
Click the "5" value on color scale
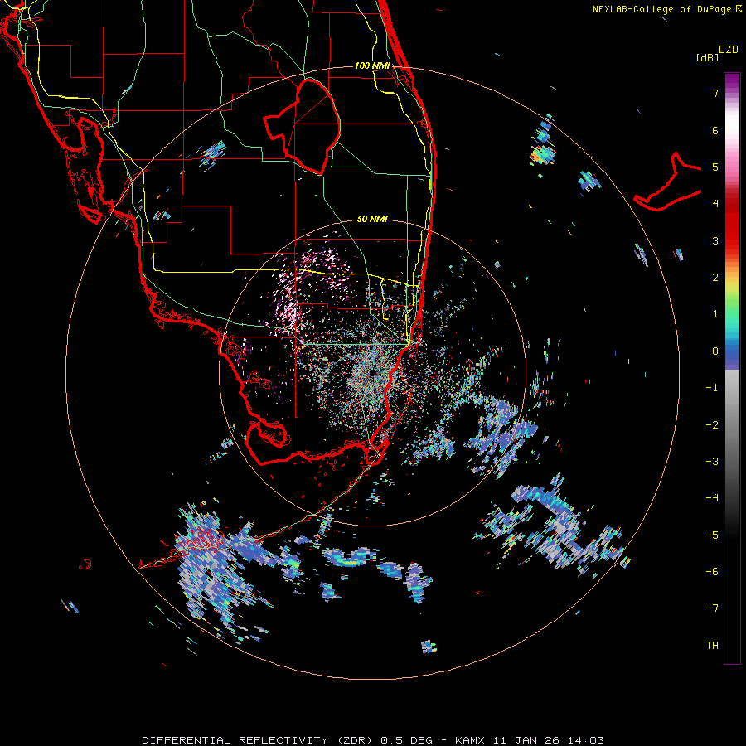[715, 167]
